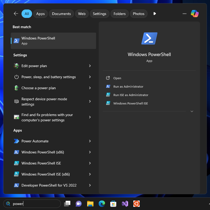Image resolution: width=210 pixels, height=210 pixels.
Task: Expand the down chevron below Windows PowerShell ISE
Action: (192, 111)
